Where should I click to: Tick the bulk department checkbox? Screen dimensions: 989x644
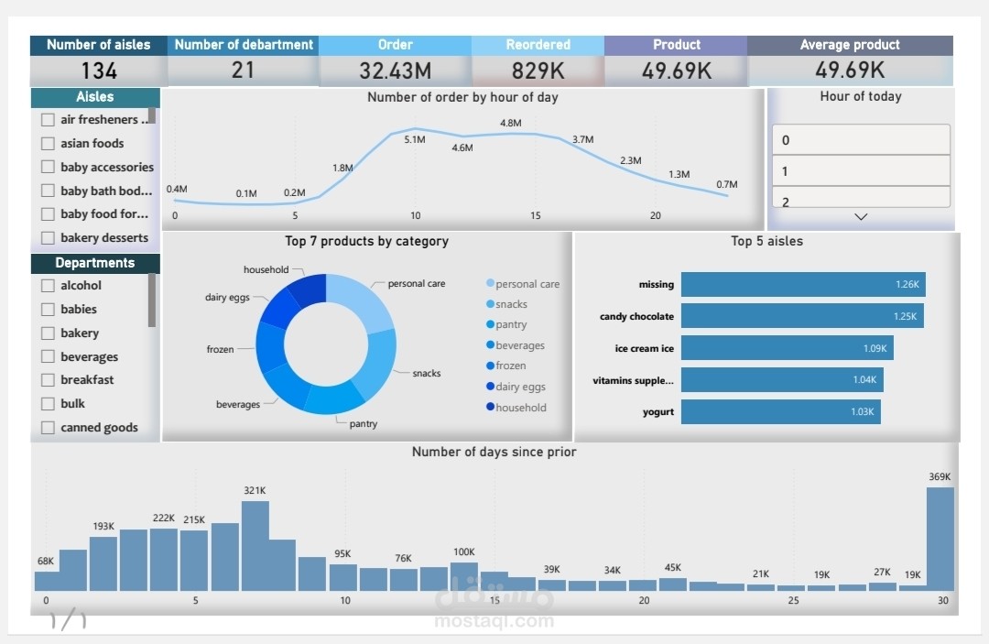[48, 404]
